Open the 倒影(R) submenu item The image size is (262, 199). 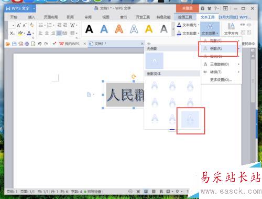pyautogui.click(x=221, y=49)
